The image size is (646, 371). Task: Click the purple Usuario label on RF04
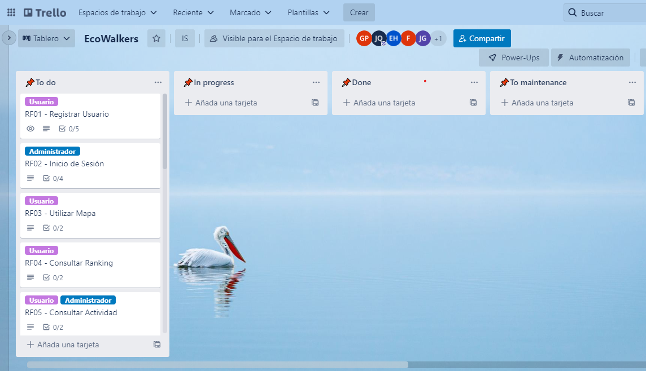tap(42, 250)
